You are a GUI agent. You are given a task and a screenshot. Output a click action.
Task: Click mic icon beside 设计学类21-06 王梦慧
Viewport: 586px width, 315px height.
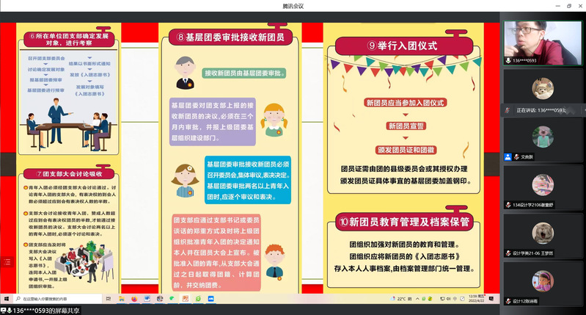(x=508, y=252)
